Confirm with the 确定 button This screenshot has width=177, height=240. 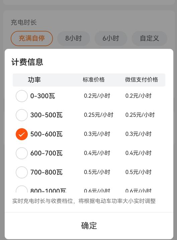click(x=89, y=226)
